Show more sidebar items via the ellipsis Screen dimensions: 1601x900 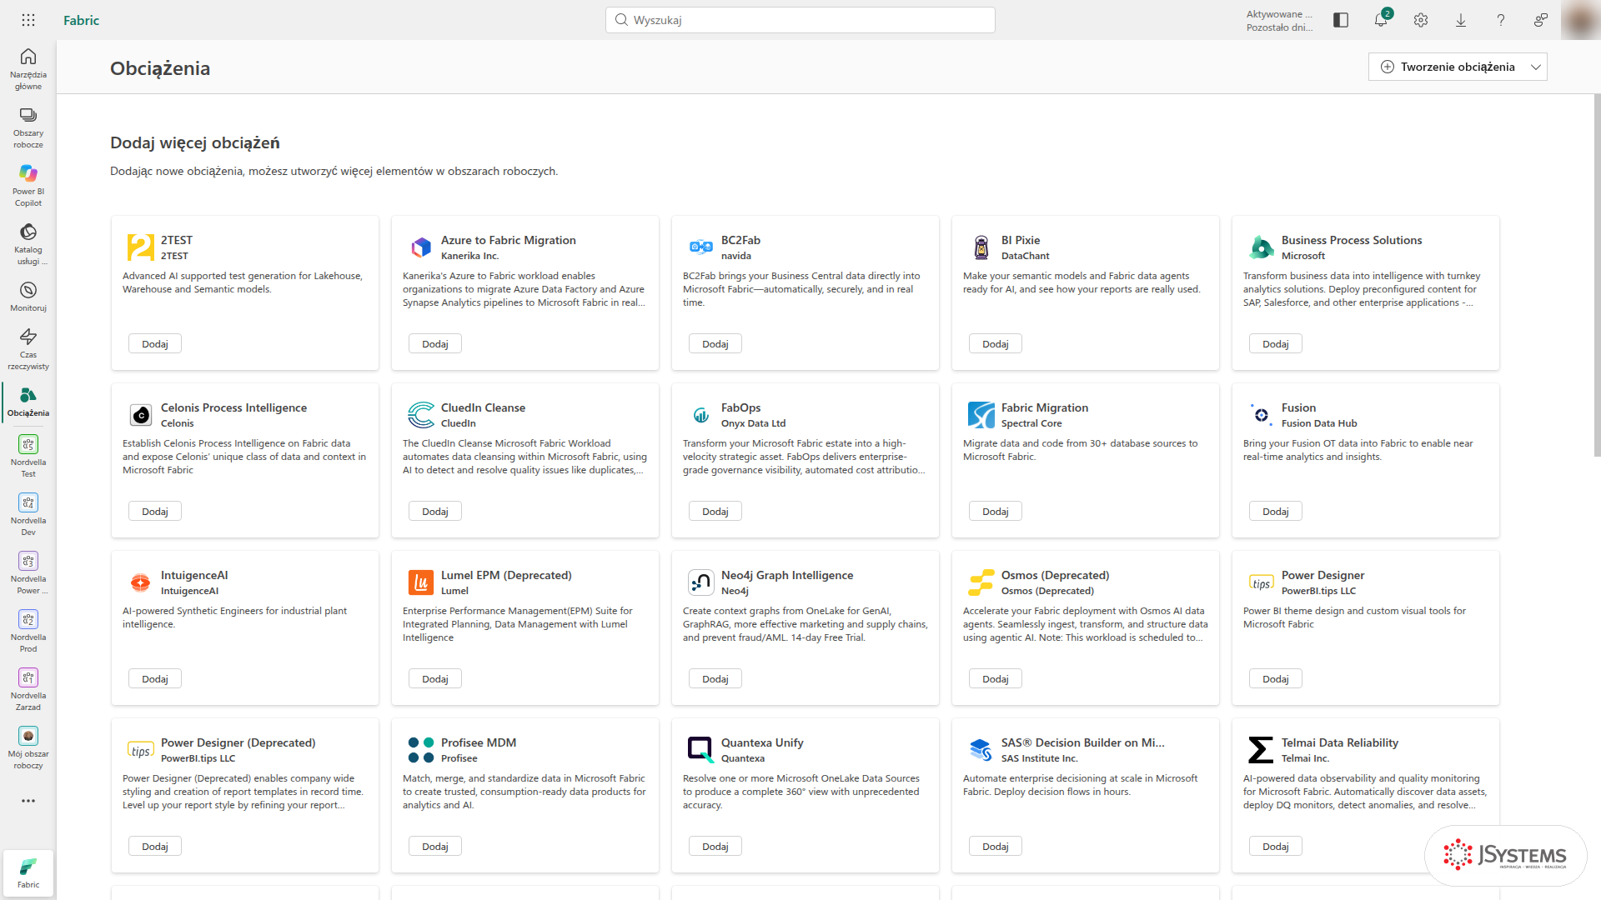28,801
